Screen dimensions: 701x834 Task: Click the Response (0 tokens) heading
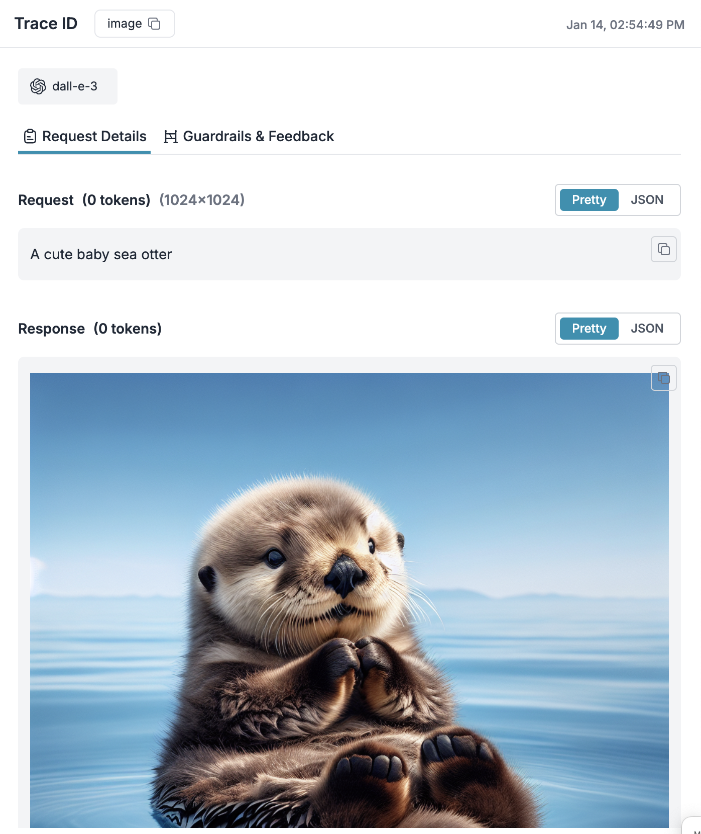tap(90, 329)
